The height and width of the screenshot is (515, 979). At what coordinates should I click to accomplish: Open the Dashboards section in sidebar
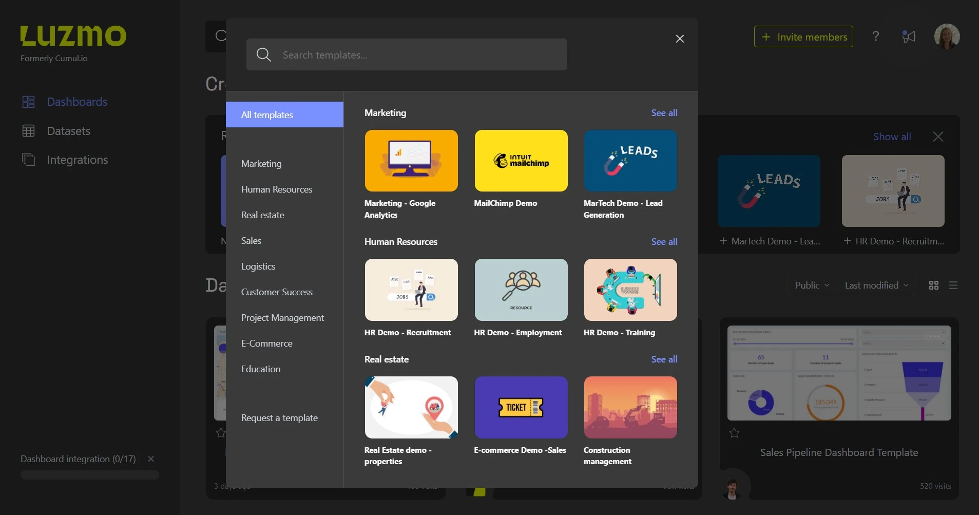[x=77, y=102]
